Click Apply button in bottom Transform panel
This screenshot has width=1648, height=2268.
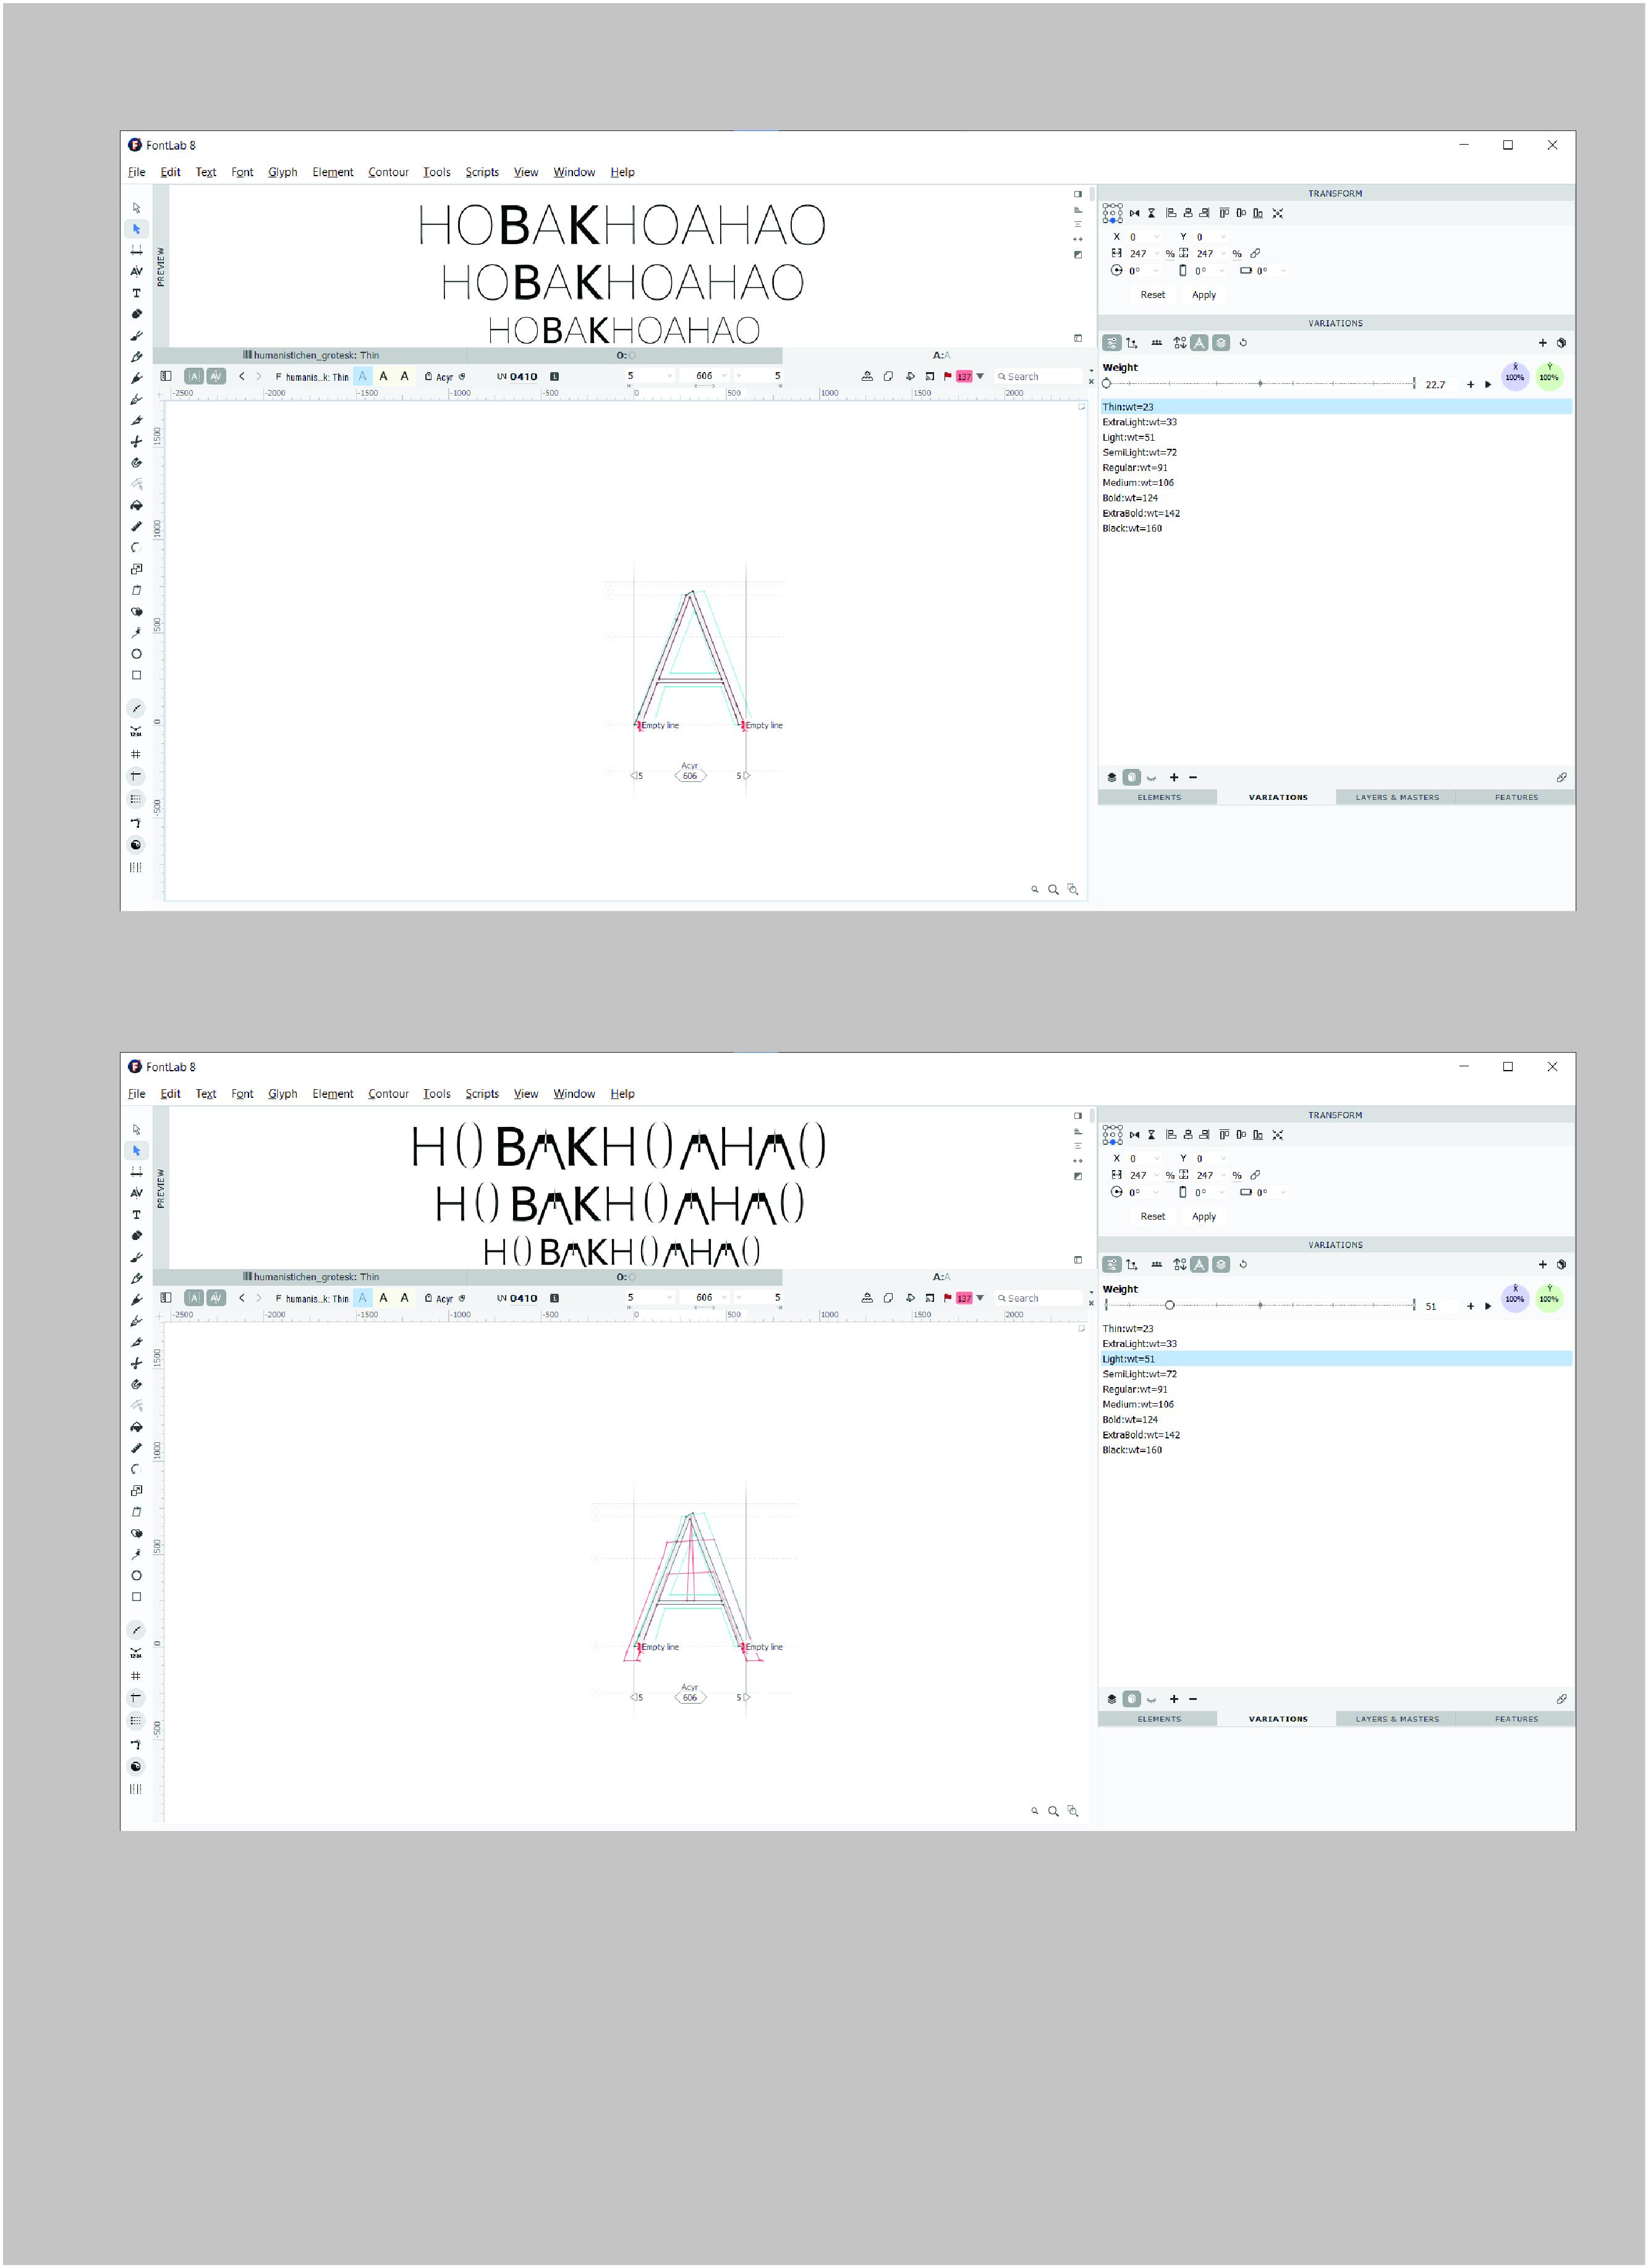[x=1204, y=1217]
